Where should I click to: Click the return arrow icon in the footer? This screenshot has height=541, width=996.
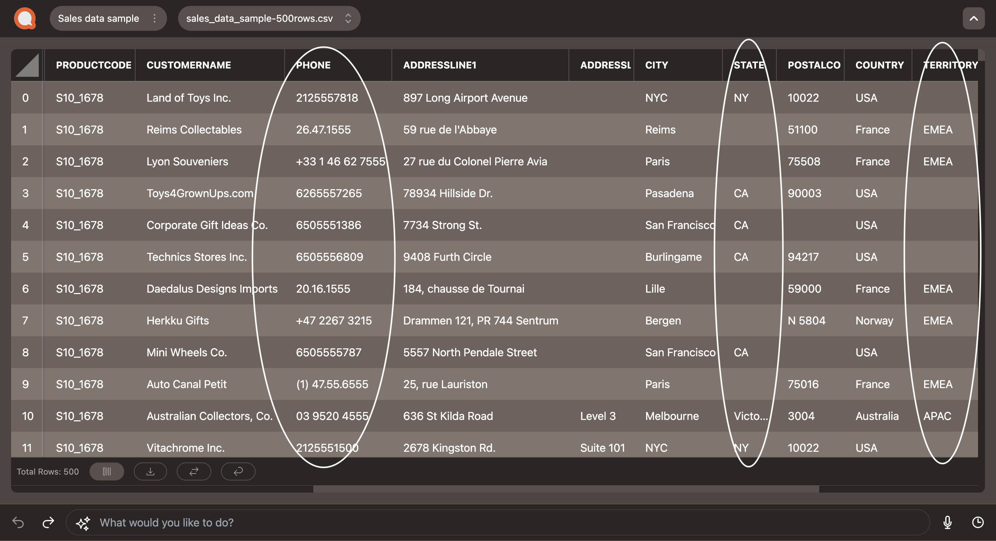(238, 471)
